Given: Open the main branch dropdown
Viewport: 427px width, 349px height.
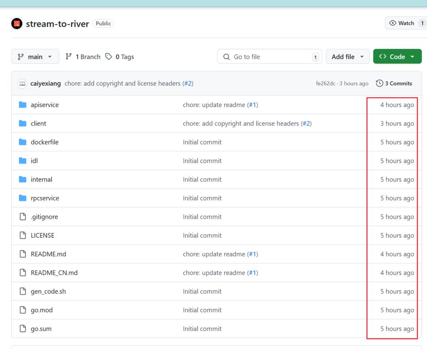Looking at the screenshot, I should click(x=35, y=57).
